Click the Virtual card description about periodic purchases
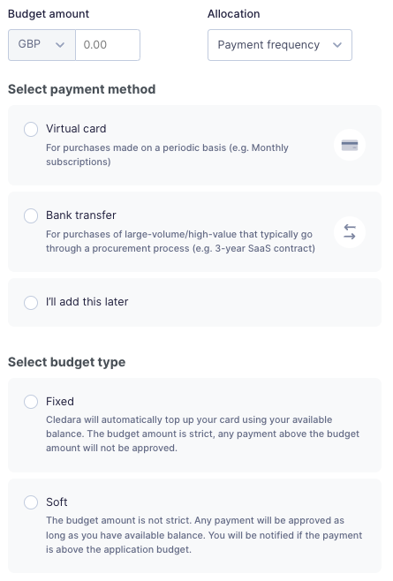Screen dimensions: 393x581 167,155
